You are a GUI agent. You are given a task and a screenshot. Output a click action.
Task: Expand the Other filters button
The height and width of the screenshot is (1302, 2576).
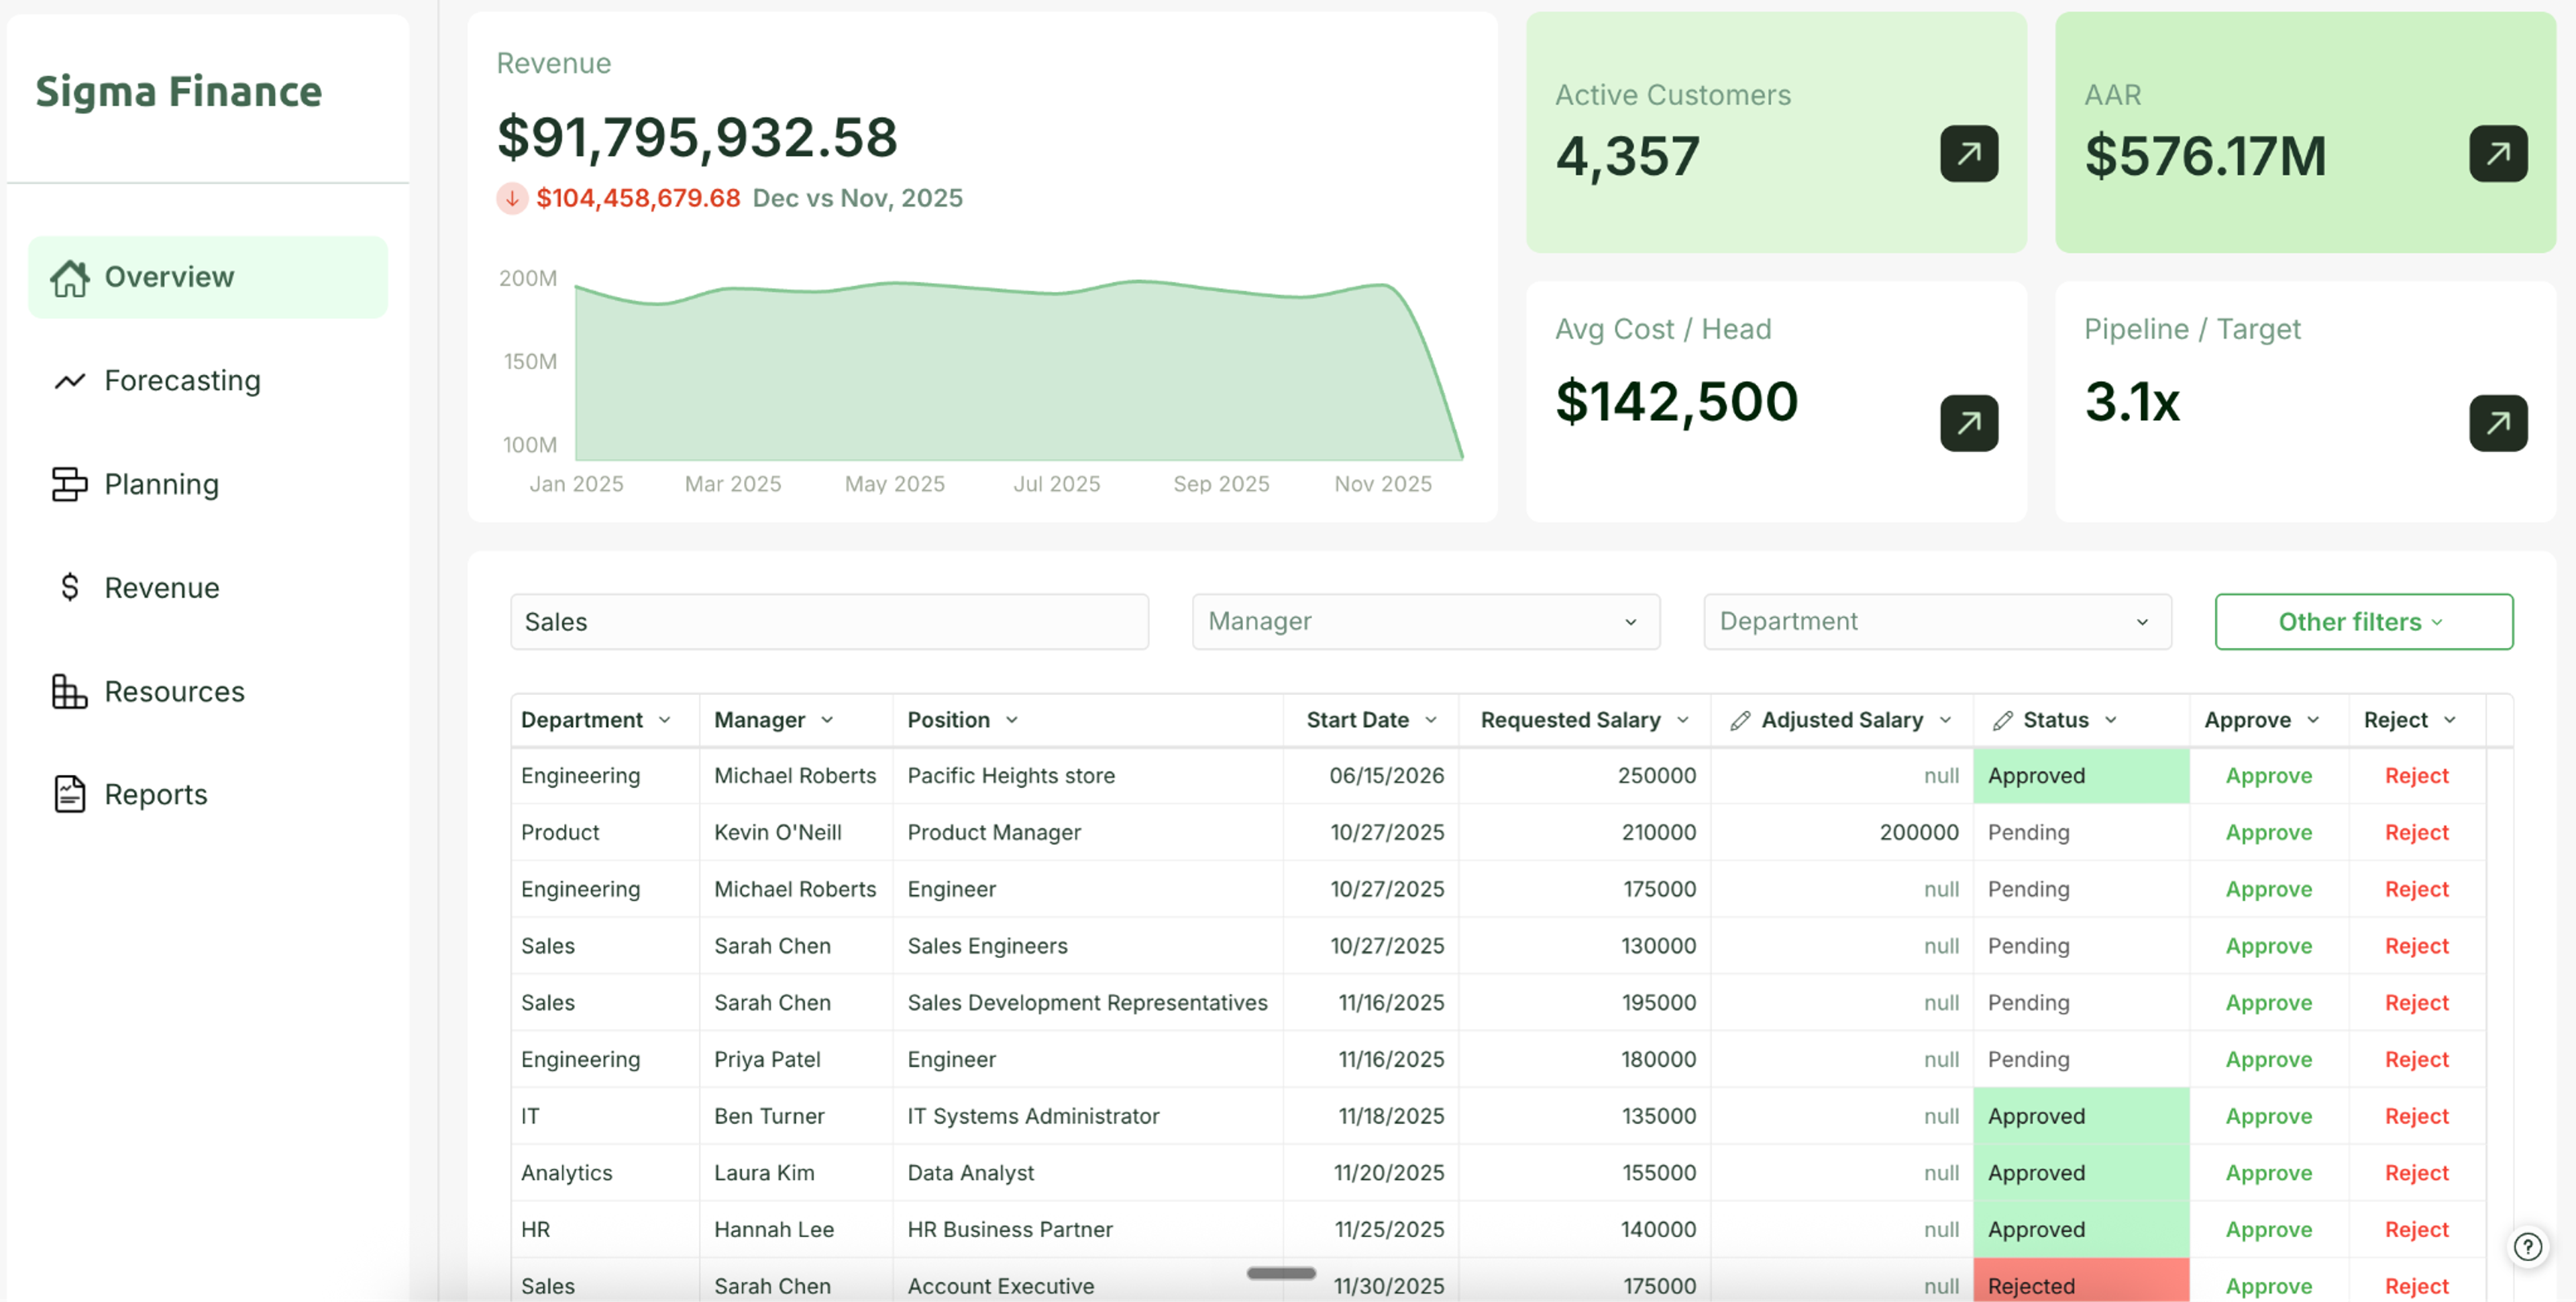[2363, 621]
